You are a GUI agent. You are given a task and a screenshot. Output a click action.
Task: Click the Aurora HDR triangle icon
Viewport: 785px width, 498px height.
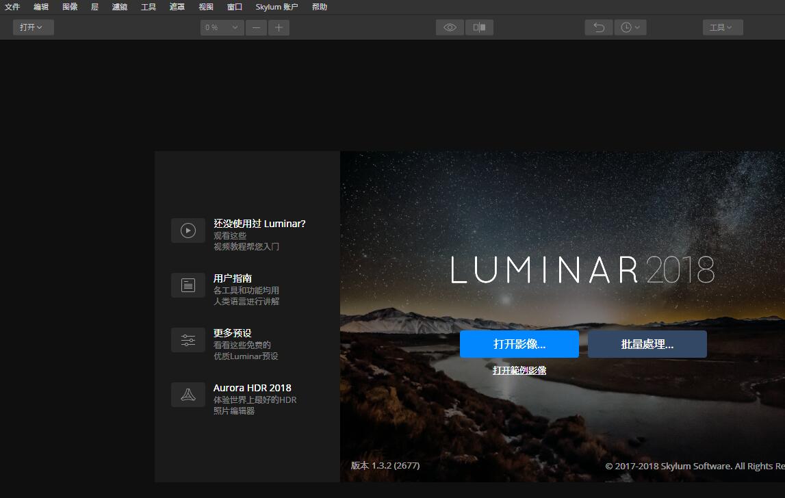188,395
